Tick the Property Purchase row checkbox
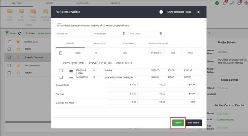The image size is (248, 136). pos(9,57)
